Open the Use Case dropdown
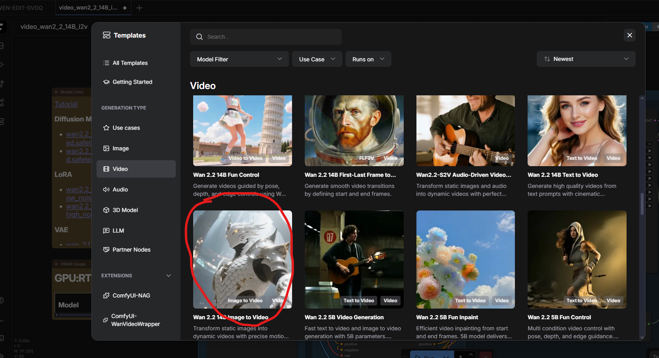 [x=317, y=59]
